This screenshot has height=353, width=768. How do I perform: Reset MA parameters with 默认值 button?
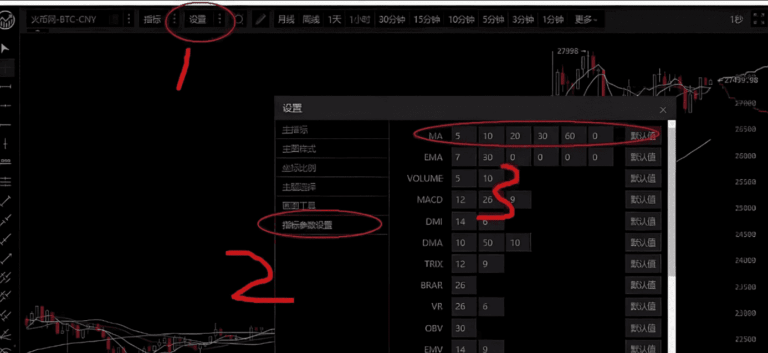tap(643, 136)
